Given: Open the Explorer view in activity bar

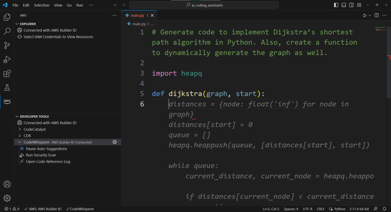Looking at the screenshot, I should point(7,17).
